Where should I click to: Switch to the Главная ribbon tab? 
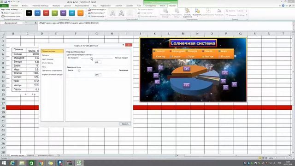(x=14, y=6)
